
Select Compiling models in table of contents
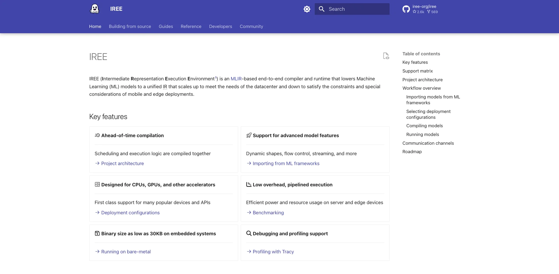tap(424, 126)
